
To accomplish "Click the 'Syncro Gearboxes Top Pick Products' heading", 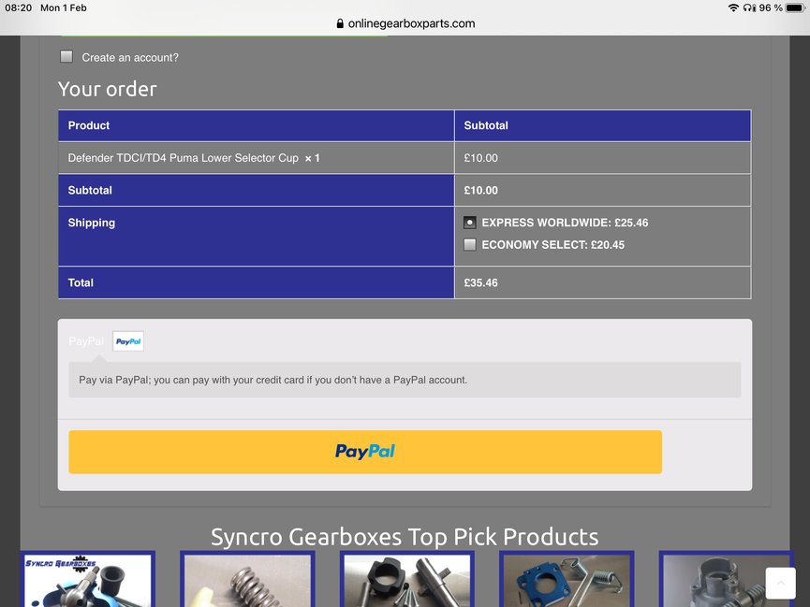I will 405,537.
